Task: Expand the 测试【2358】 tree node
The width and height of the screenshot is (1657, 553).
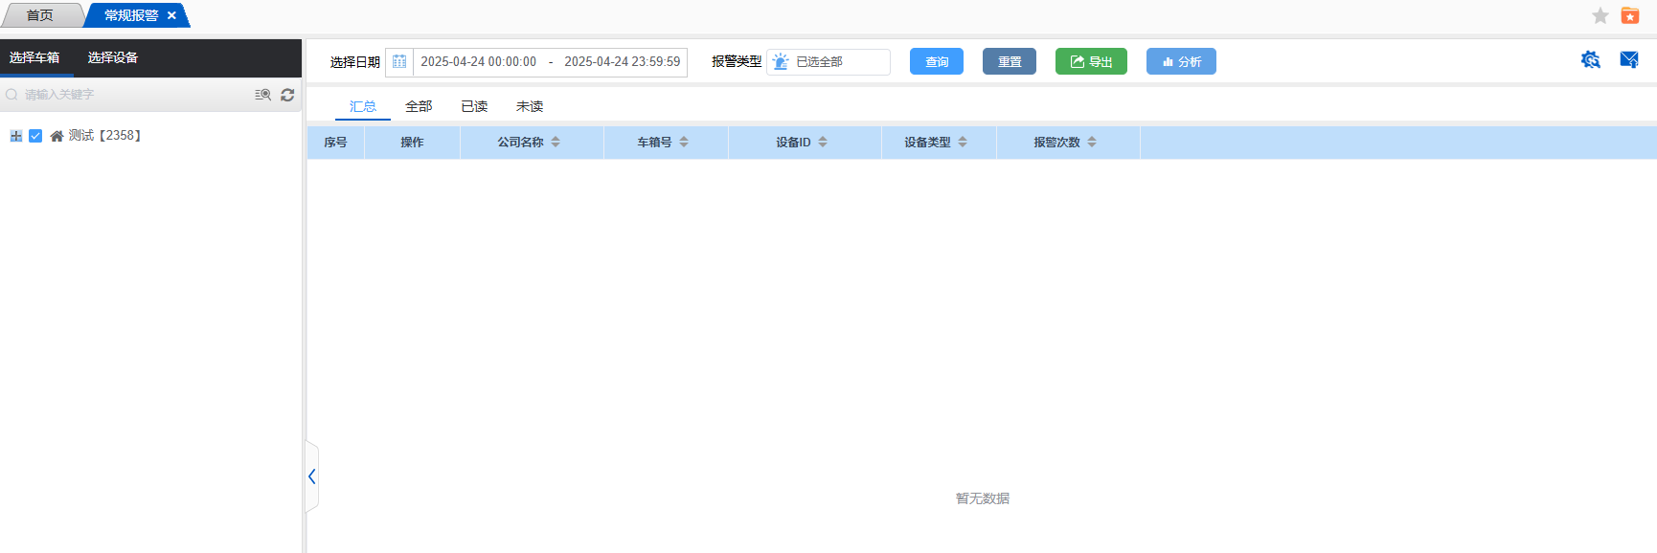Action: click(x=16, y=136)
